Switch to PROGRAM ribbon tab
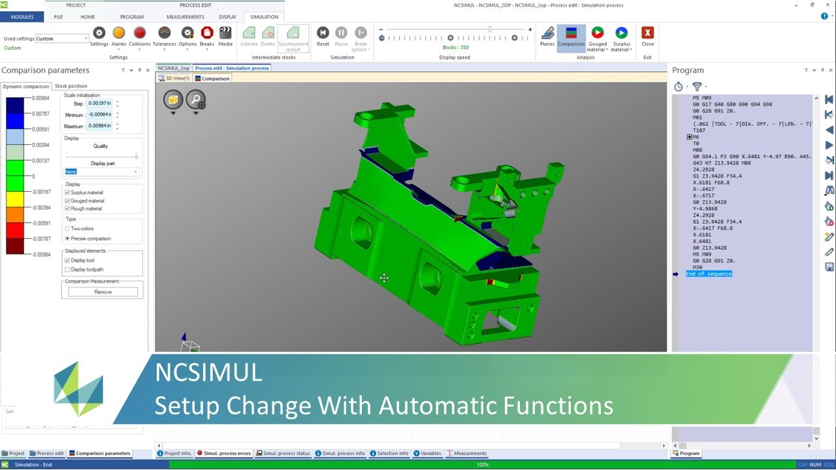Screen dimensions: 836x470 point(133,17)
